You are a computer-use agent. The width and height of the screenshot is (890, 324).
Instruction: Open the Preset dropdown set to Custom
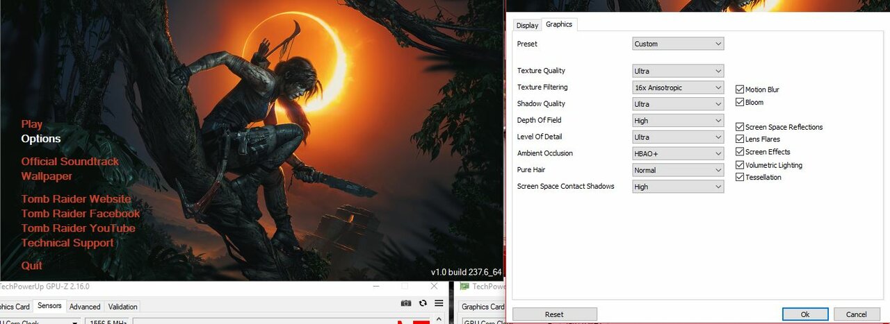point(678,44)
